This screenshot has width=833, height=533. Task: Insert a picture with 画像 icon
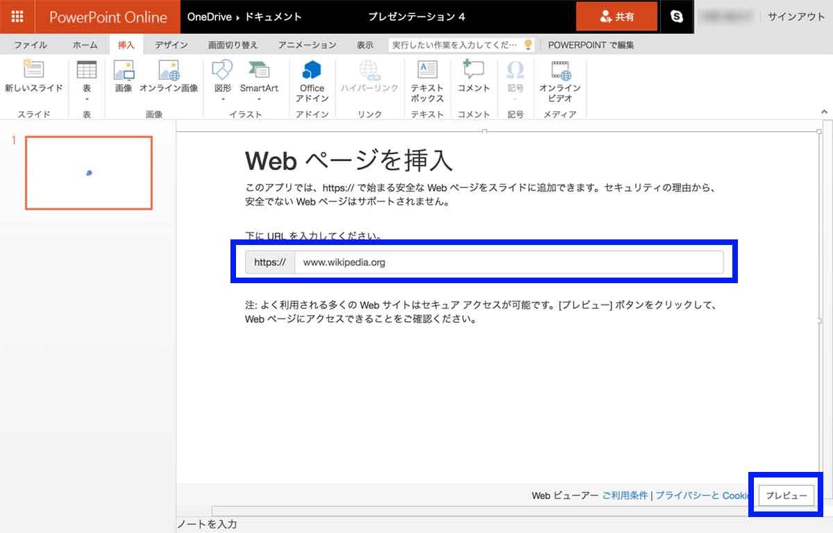[124, 71]
